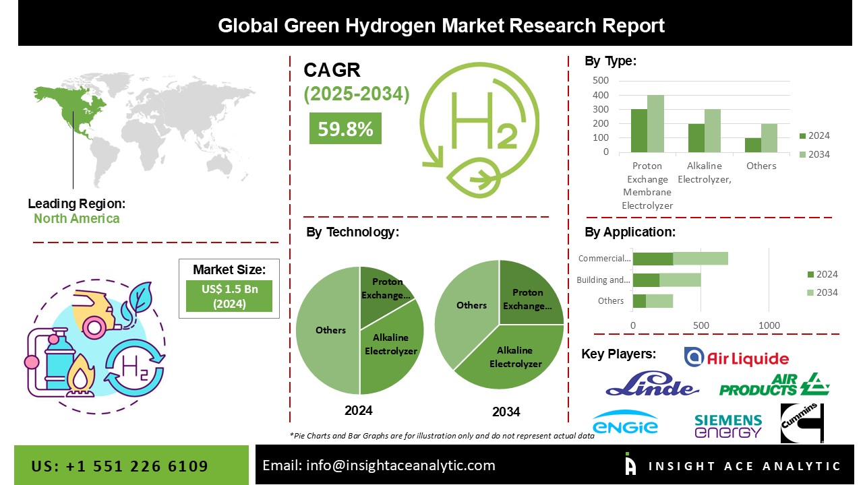The width and height of the screenshot is (863, 485).
Task: Toggle the 2034 legend entry in By Type chart
Action: point(818,154)
